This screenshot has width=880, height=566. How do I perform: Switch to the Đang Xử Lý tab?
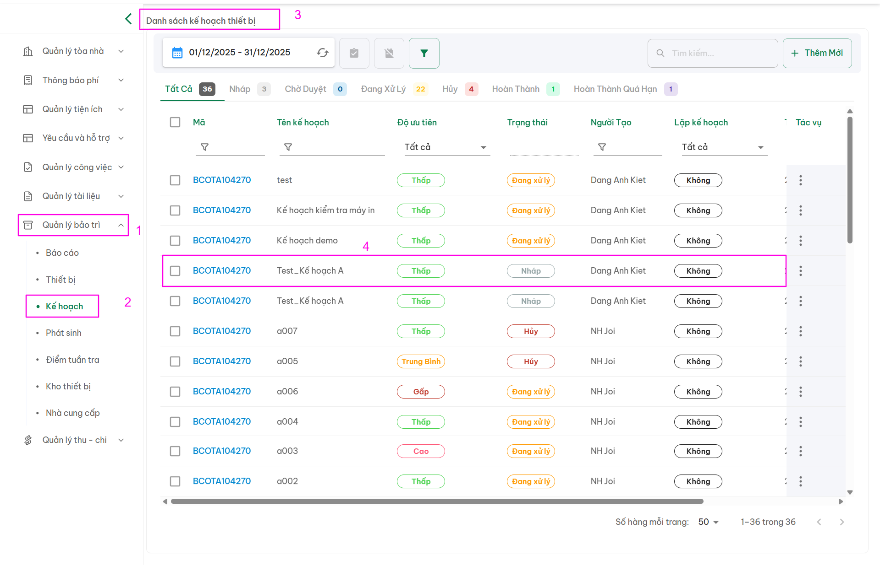click(384, 89)
